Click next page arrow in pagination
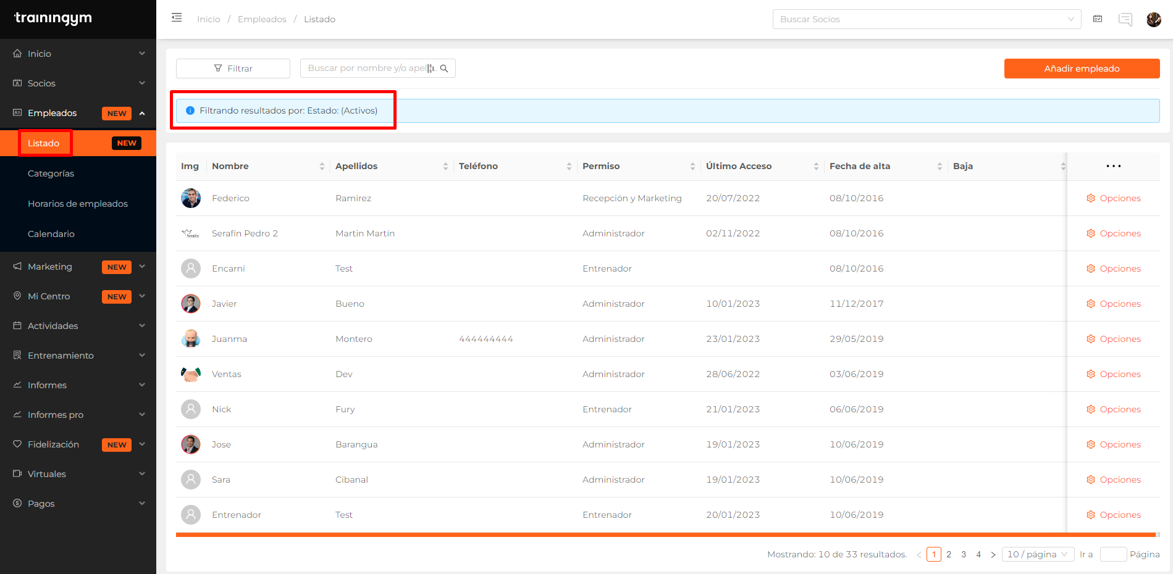 (993, 554)
